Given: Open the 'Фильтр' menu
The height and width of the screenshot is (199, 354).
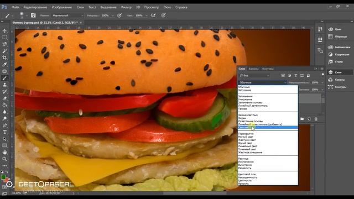Looking at the screenshot, I should pos(126,7).
